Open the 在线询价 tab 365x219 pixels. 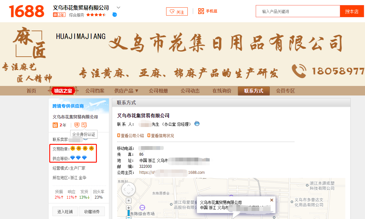222,91
